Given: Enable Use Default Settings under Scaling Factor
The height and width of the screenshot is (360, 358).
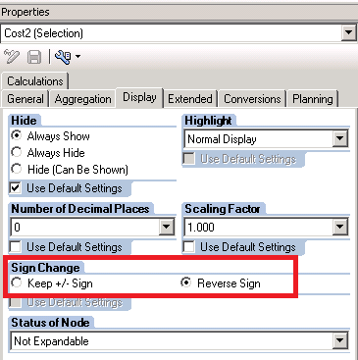Looking at the screenshot, I should click(189, 247).
